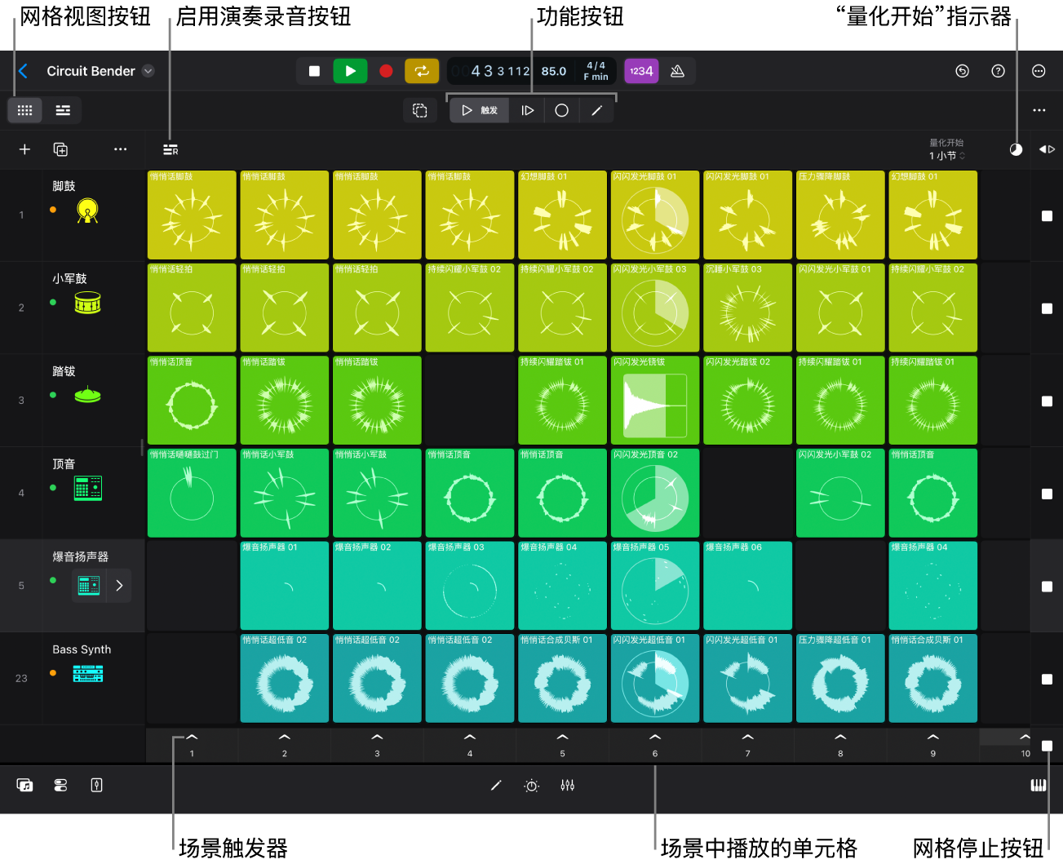Enable the record button
This screenshot has height=864, width=1063.
[386, 71]
